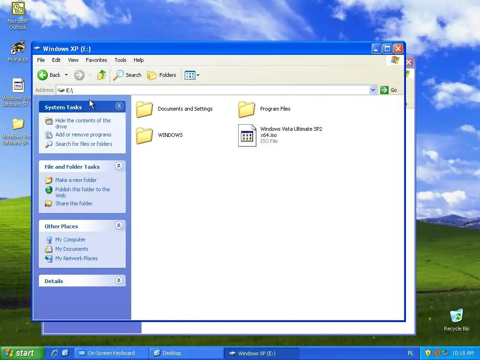Screen dimensions: 480x360
Task: Click the Program Files folder name
Action: [275, 109]
